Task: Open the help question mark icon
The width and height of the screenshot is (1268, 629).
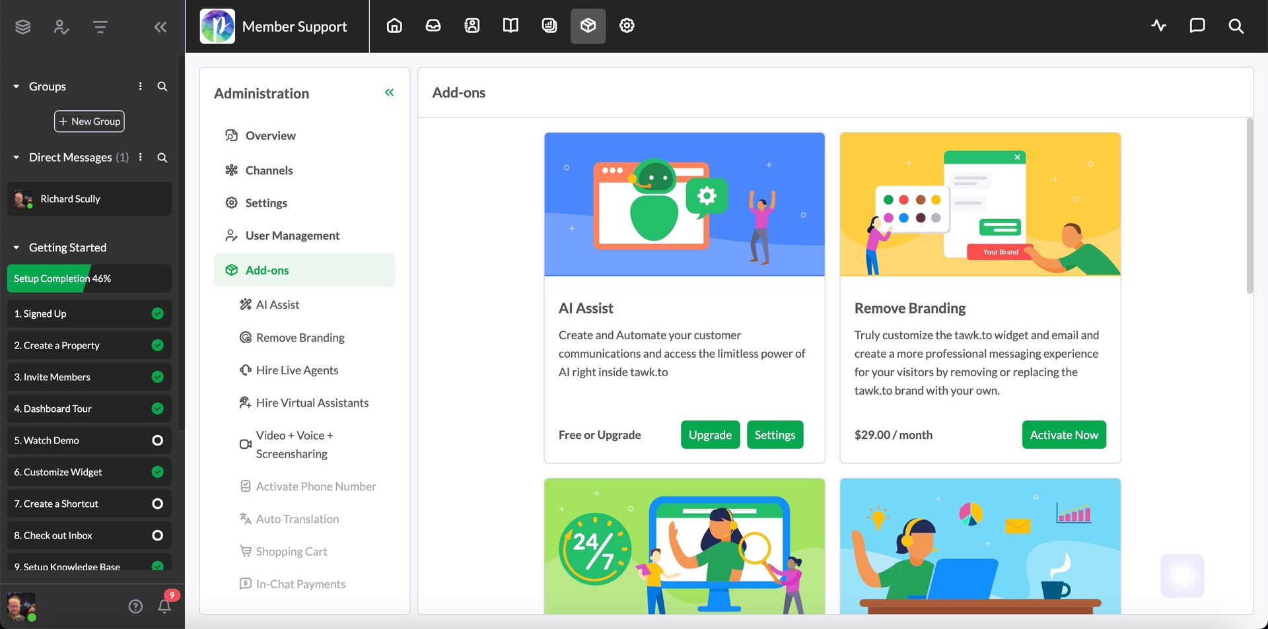Action: tap(135, 607)
